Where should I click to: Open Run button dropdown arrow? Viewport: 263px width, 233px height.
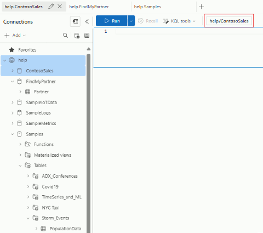[x=131, y=21]
